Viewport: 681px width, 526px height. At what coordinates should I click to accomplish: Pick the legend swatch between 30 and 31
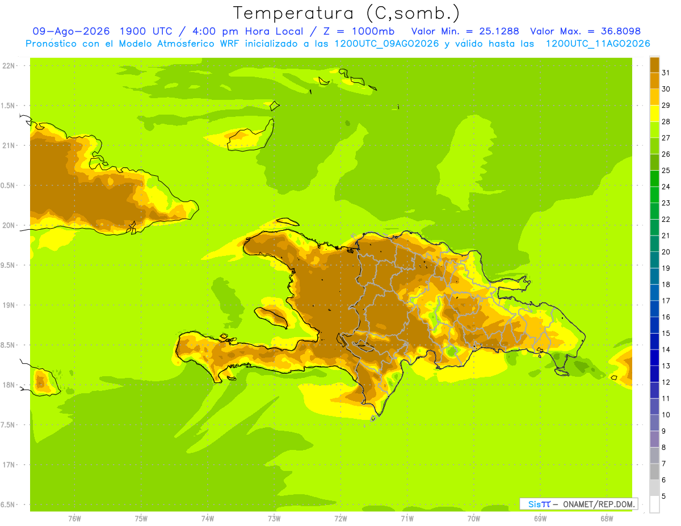point(654,81)
